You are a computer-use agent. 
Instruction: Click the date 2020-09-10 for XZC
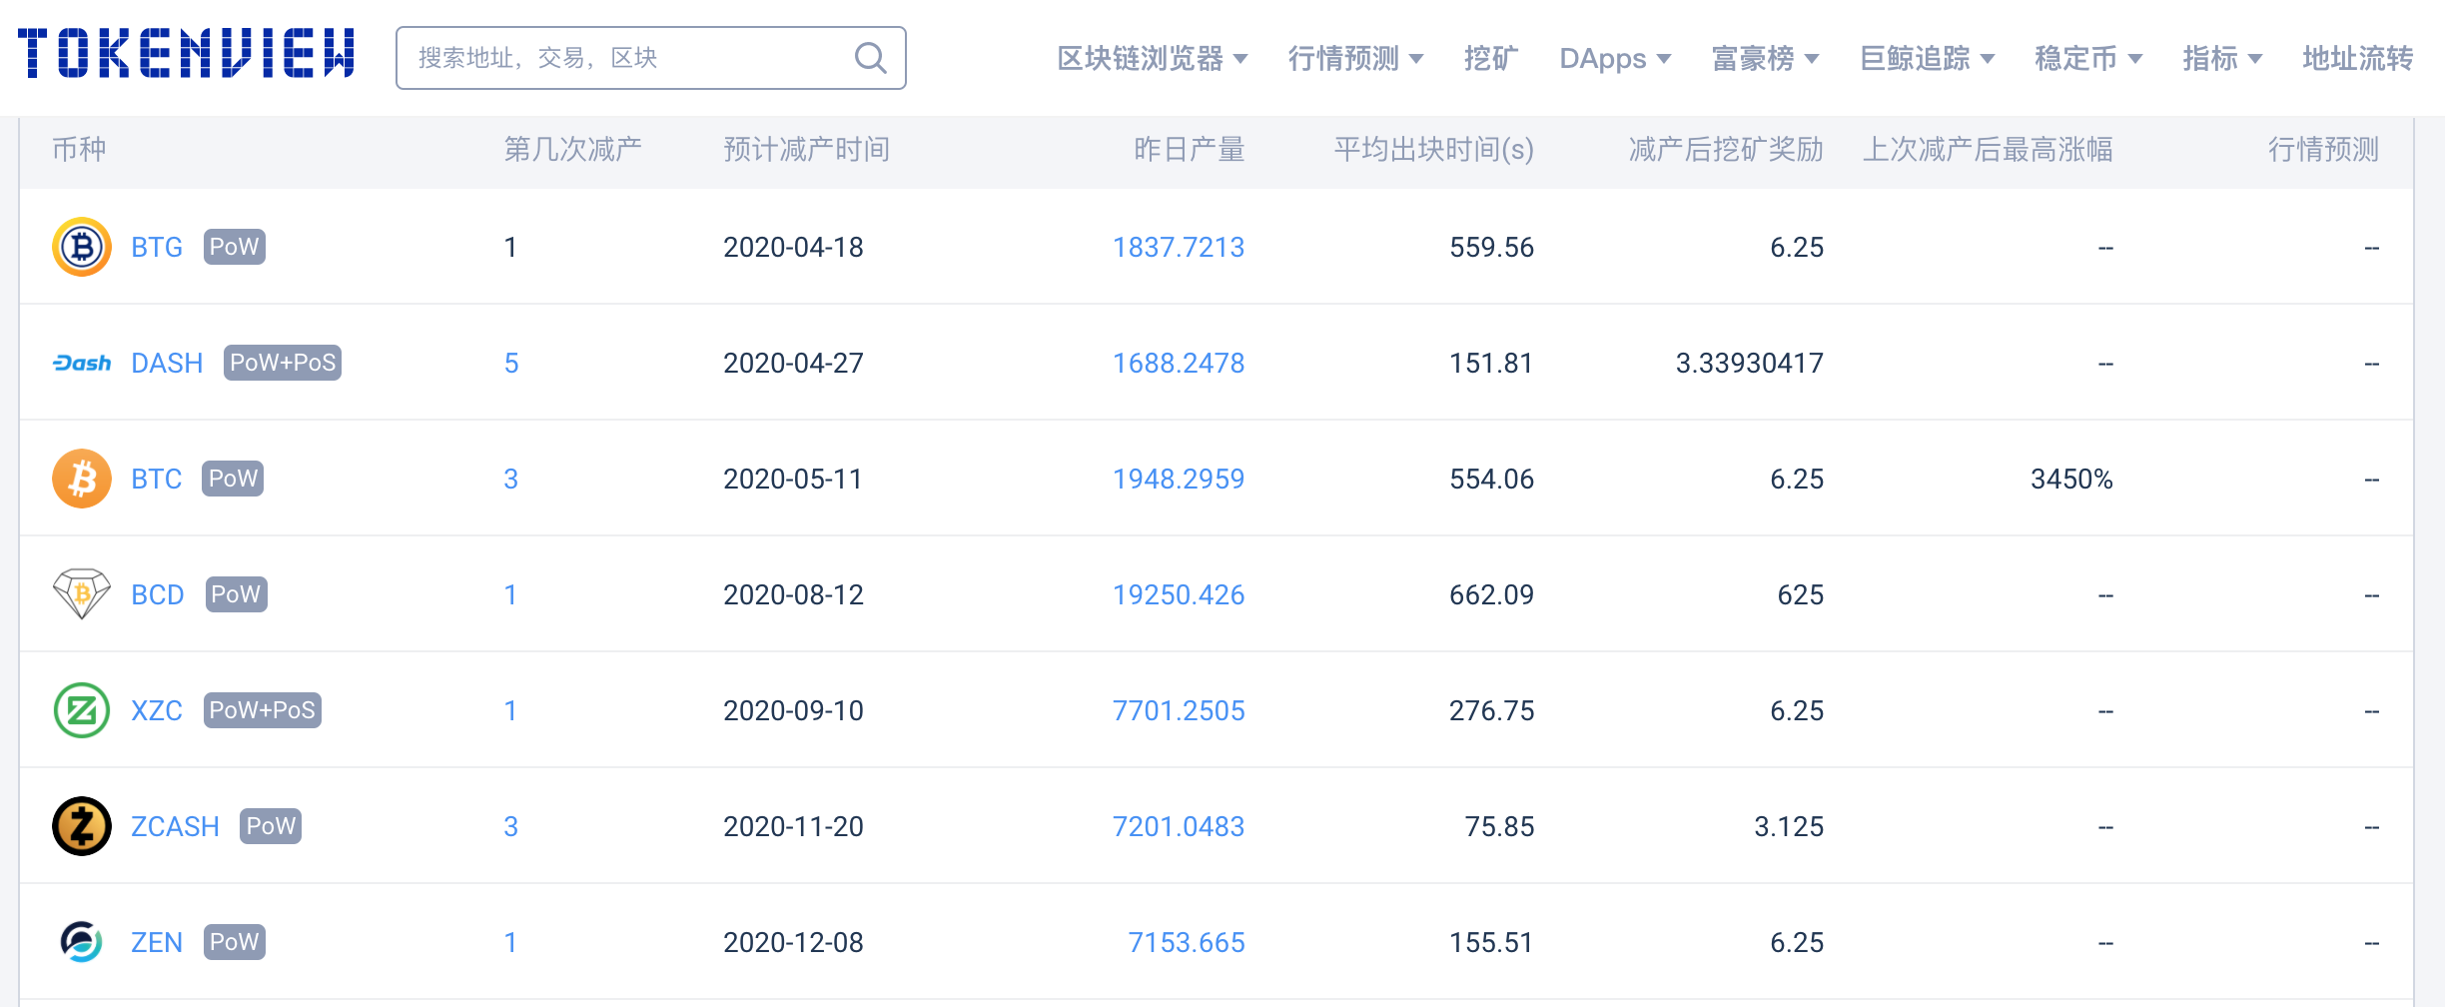click(x=793, y=710)
